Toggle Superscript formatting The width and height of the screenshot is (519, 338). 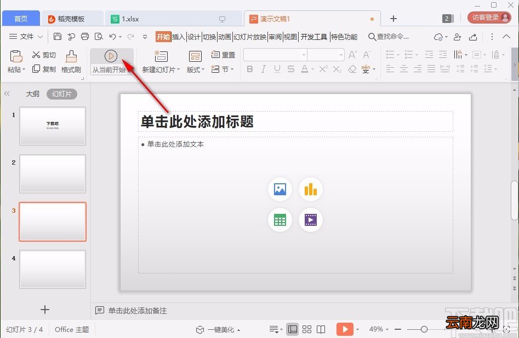pos(323,69)
